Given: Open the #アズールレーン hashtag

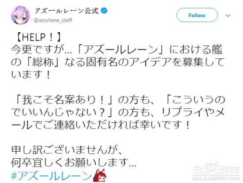Looking at the screenshot, I should pos(52,176).
